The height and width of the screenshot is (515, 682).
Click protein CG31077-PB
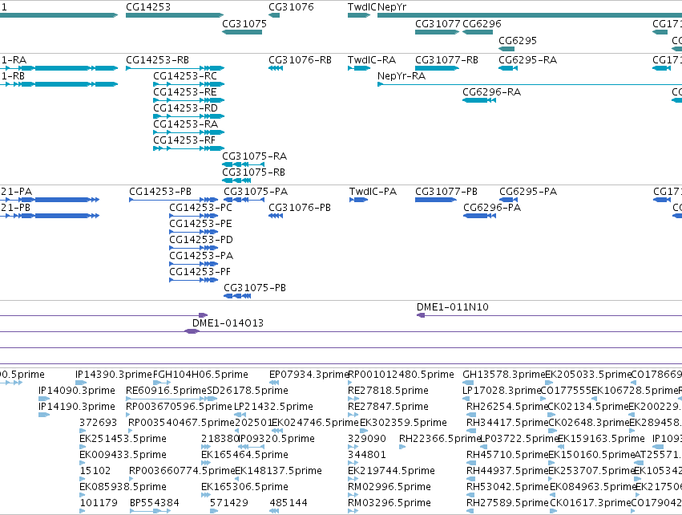click(446, 192)
